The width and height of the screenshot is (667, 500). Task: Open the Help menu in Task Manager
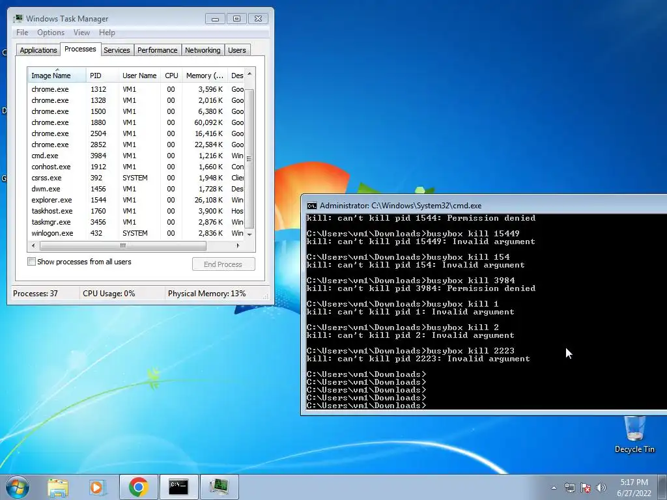coord(107,33)
